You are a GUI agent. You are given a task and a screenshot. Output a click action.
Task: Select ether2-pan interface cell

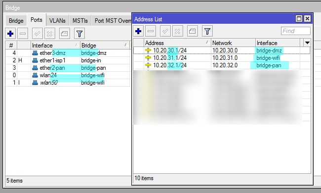coord(52,68)
